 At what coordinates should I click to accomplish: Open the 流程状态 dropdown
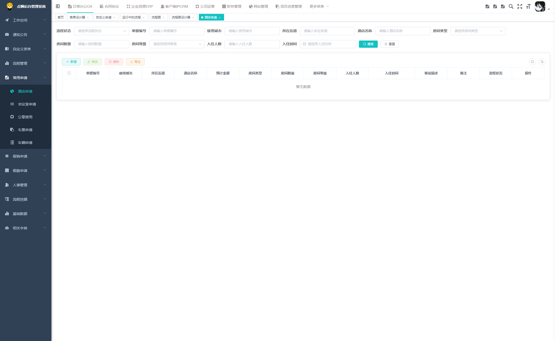[x=101, y=31]
